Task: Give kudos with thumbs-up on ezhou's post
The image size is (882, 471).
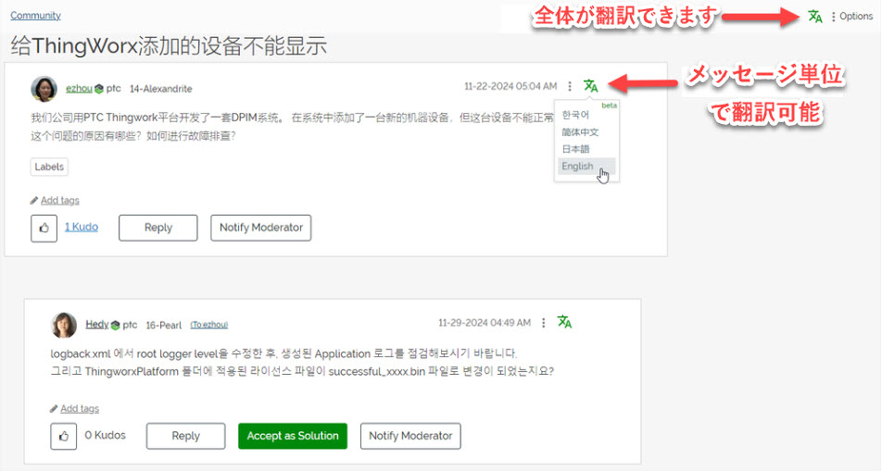Action: pyautogui.click(x=44, y=228)
